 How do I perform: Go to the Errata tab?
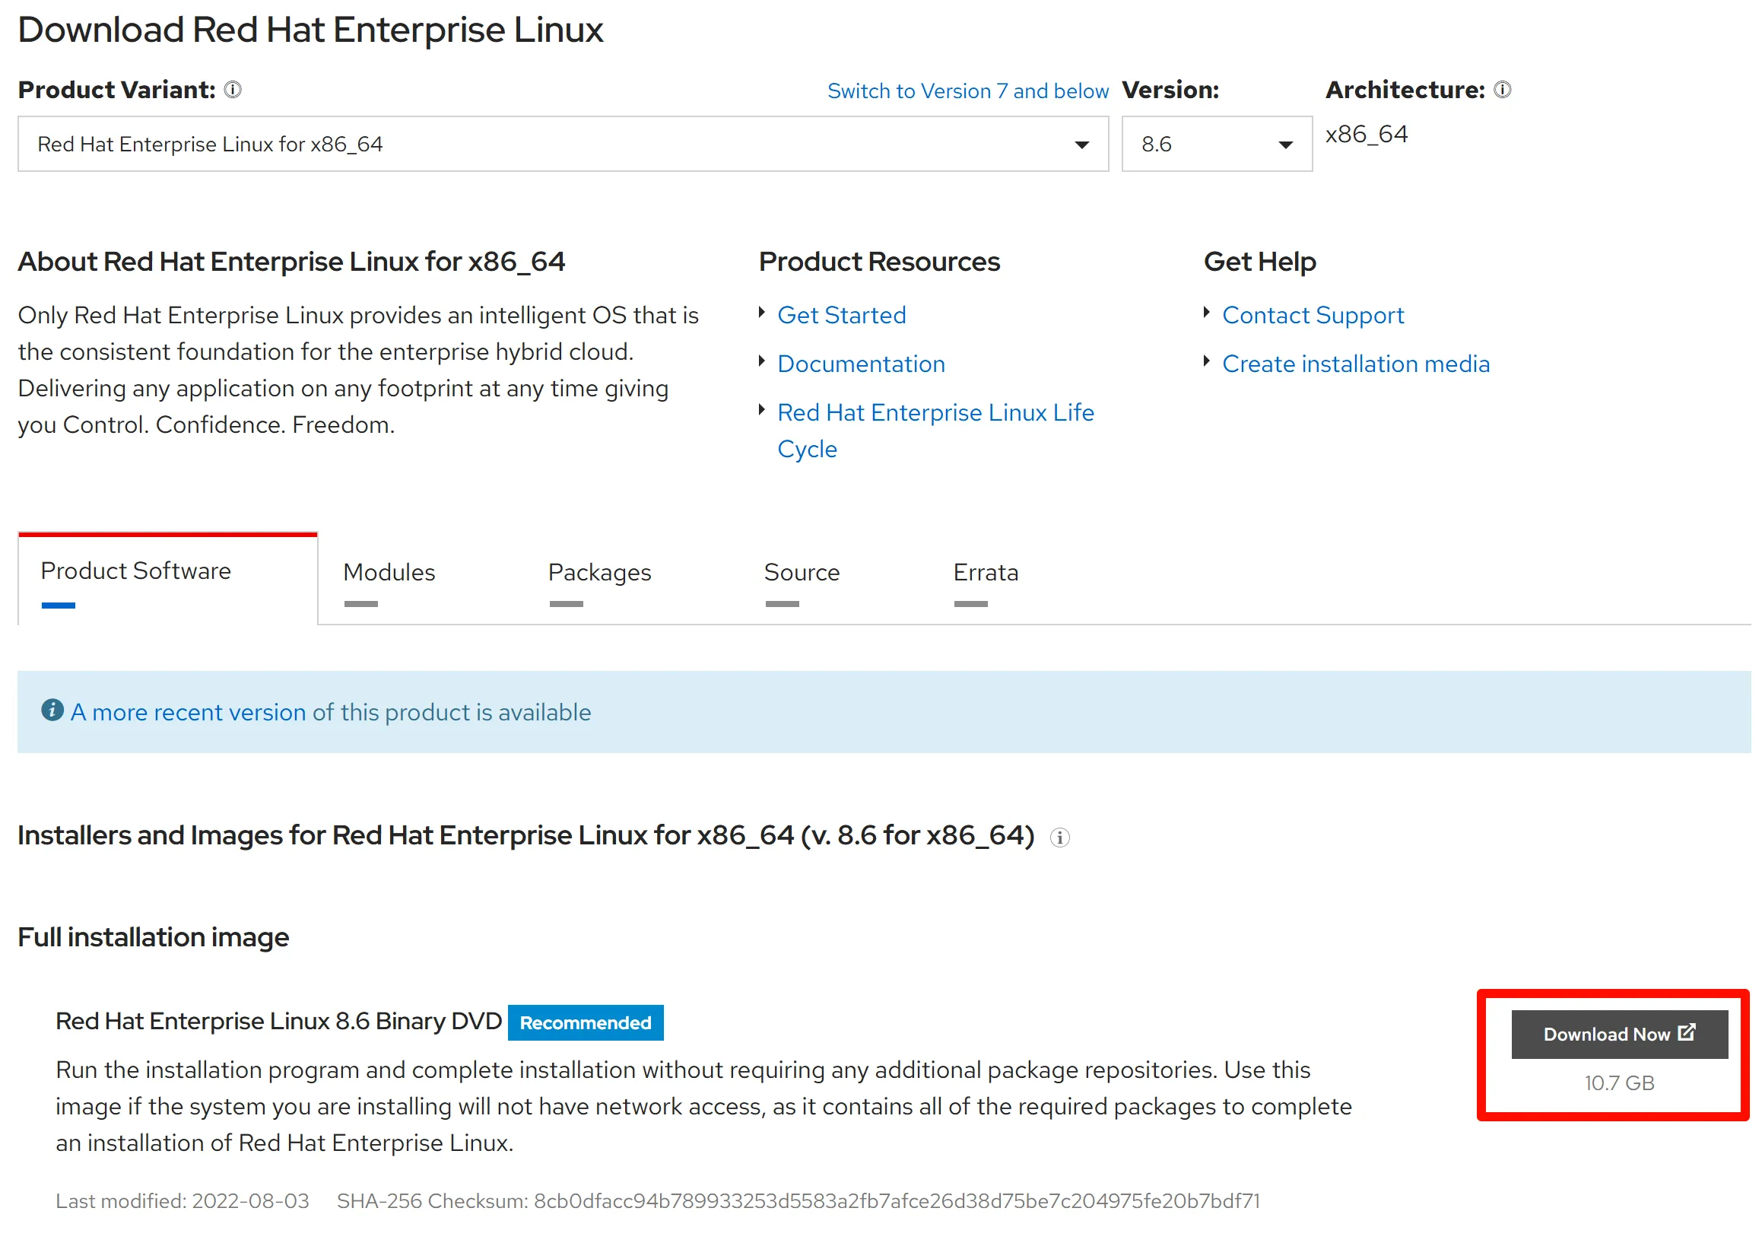986,573
